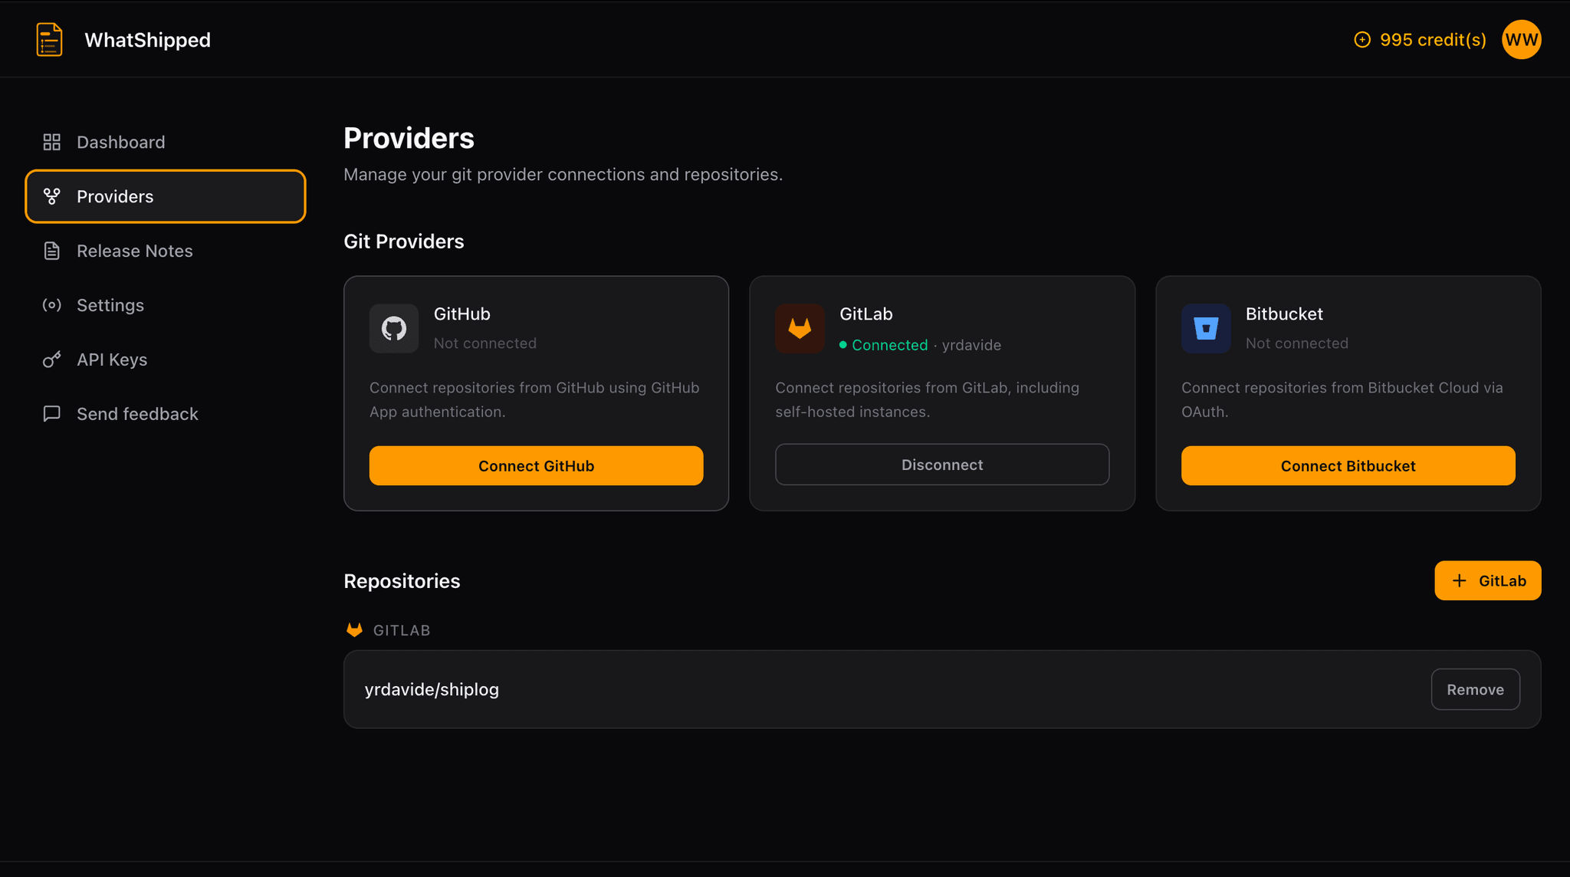Click the small GitLab icon under Repositories
The width and height of the screenshot is (1570, 877).
pyautogui.click(x=354, y=629)
